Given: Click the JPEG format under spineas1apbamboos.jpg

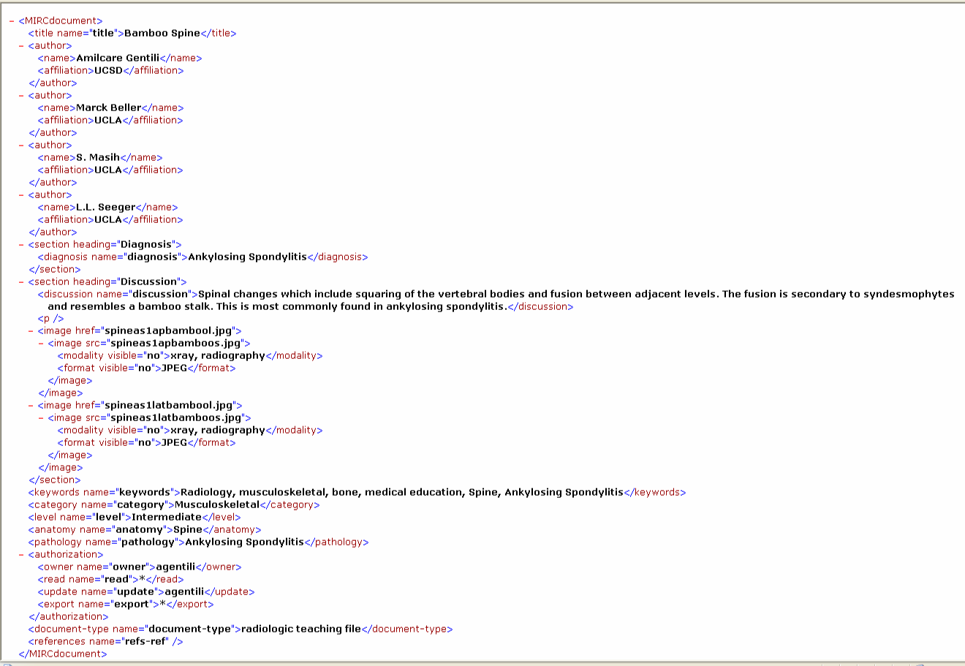Looking at the screenshot, I should pyautogui.click(x=174, y=368).
